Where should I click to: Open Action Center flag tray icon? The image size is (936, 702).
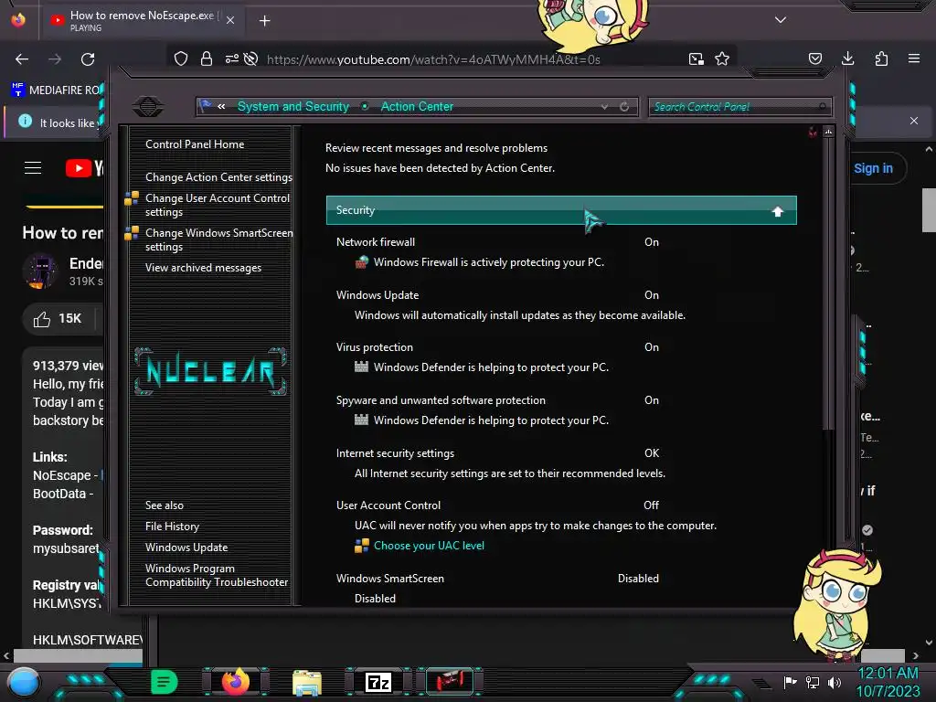click(791, 682)
